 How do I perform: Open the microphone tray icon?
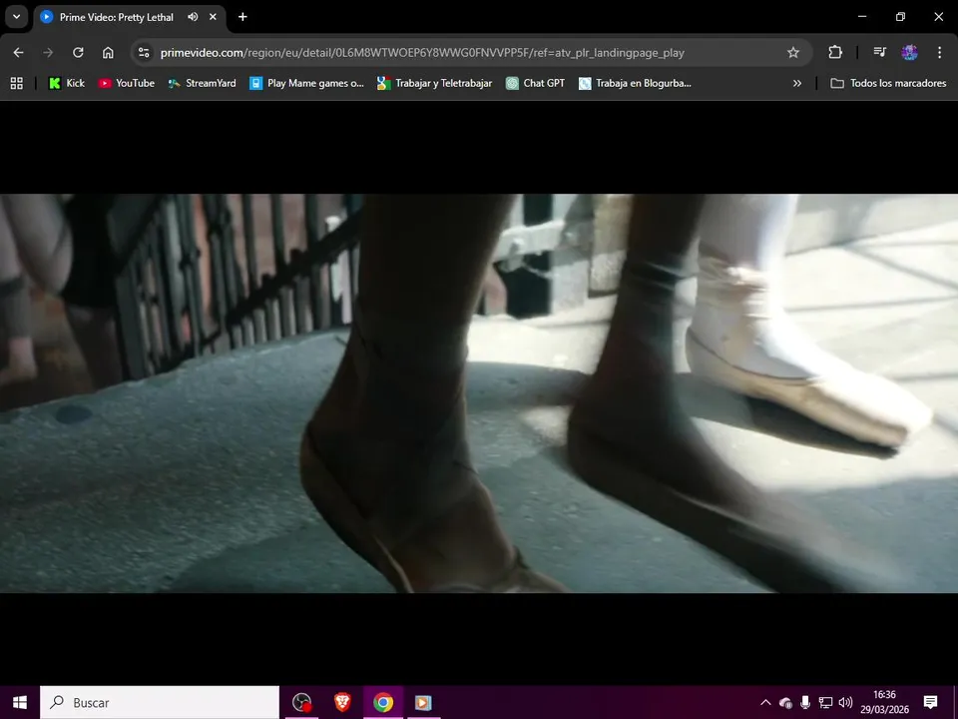pos(805,702)
